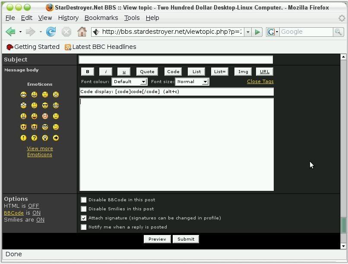The height and width of the screenshot is (264, 348).
Task: Insert the Mad gritted-teeth emoticon
Action: (x=23, y=116)
